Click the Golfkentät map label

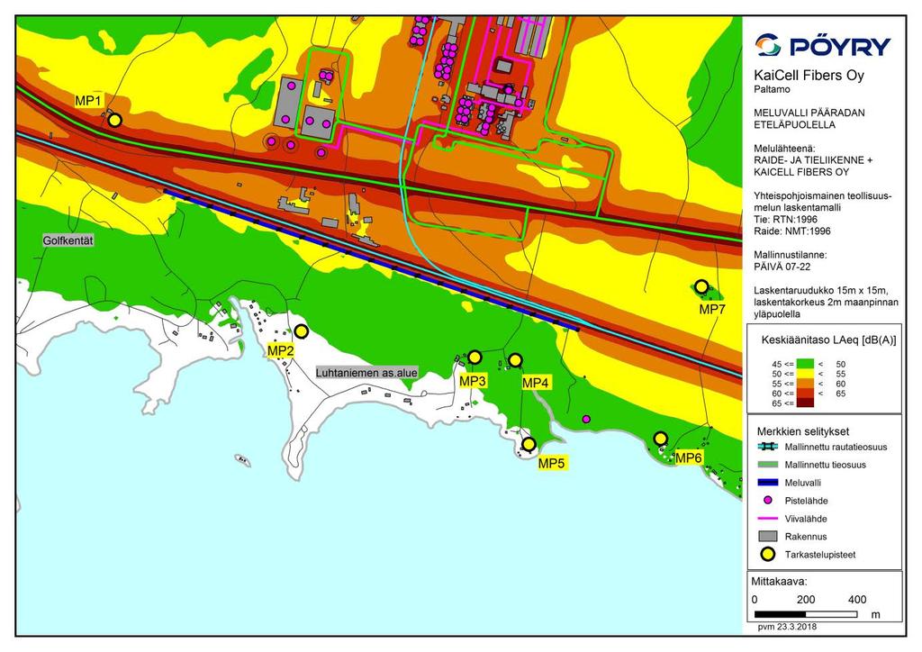click(x=68, y=240)
